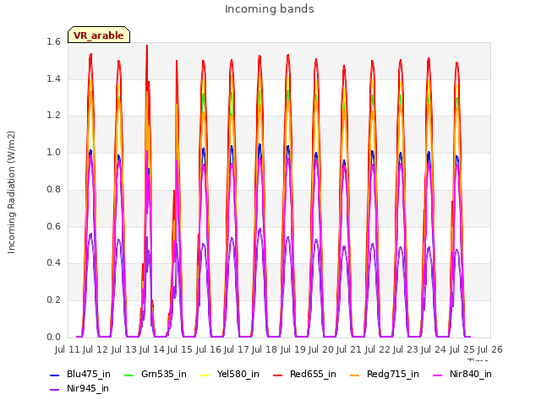Select the Nir945_in legend label
This screenshot has width=541, height=405.
88,389
